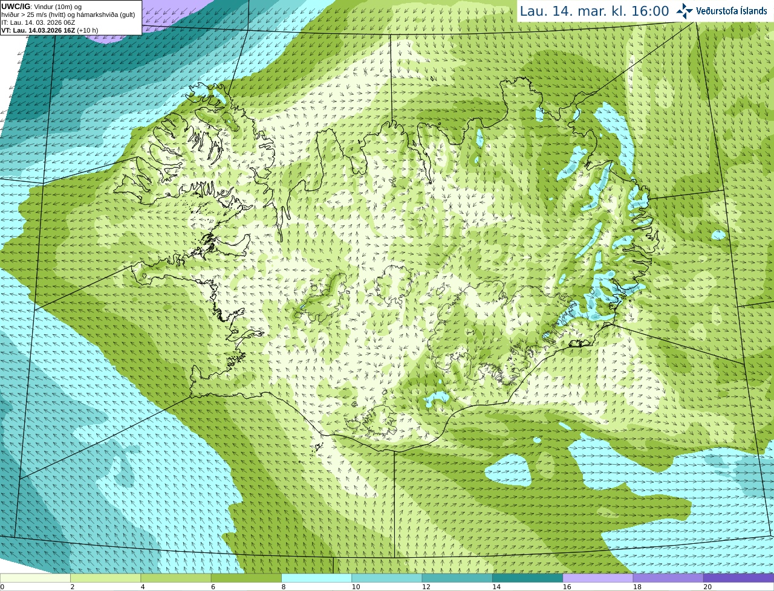Select the palest 0–2 m/s colour swatch

(x=35, y=578)
